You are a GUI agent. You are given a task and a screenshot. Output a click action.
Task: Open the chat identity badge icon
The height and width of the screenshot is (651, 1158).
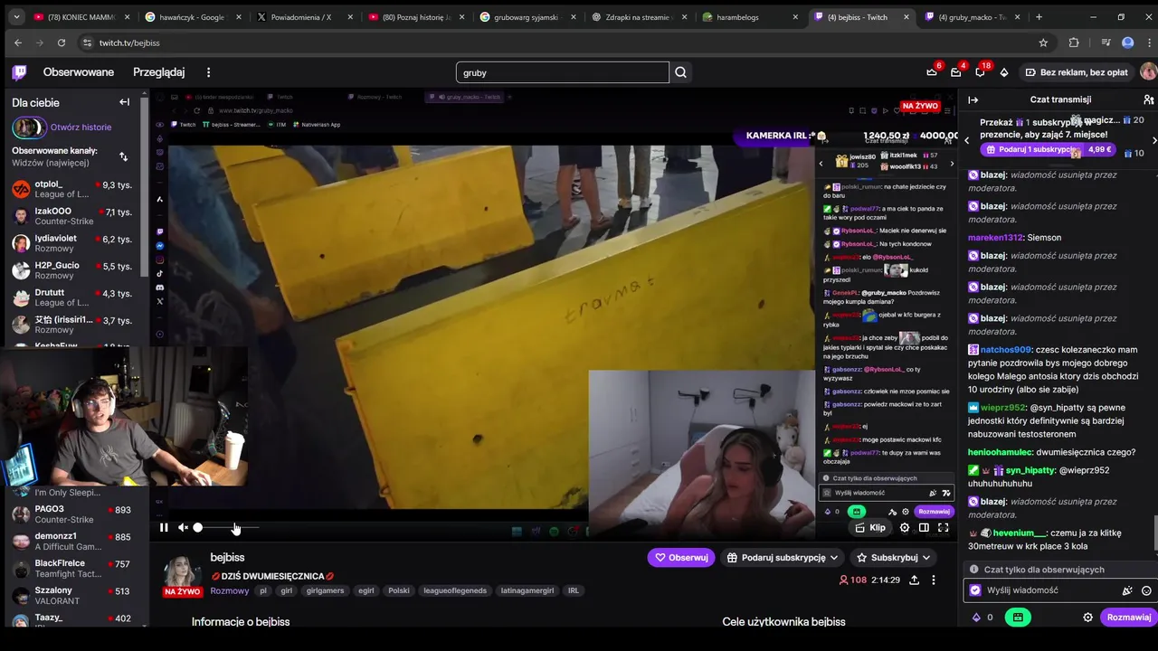pyautogui.click(x=975, y=590)
